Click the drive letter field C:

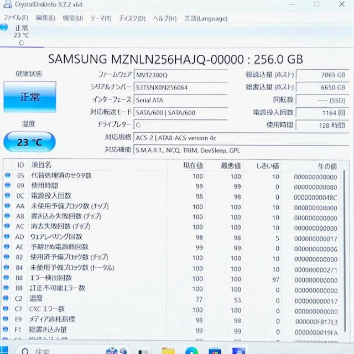(x=180, y=125)
